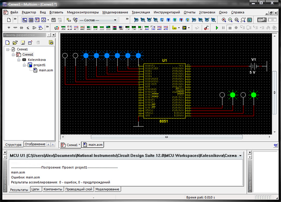Expand the hidden components toolbar chevron

point(47,27)
